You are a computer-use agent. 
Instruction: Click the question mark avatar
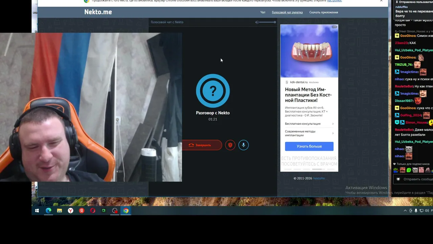tap(213, 90)
